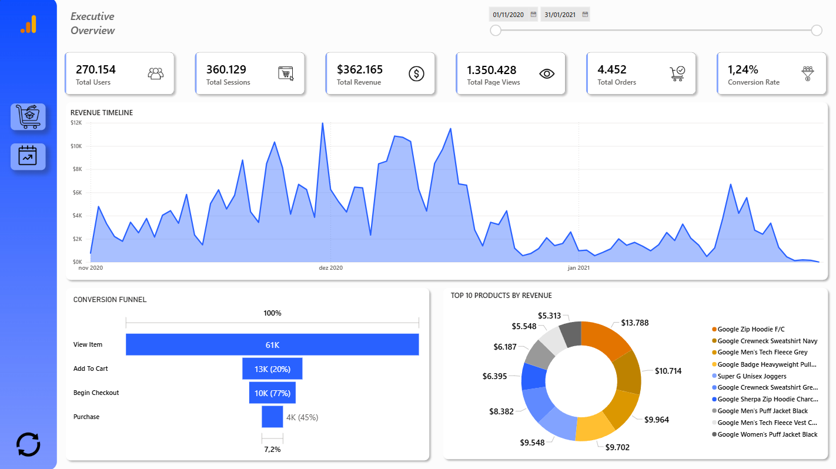Click the TOP 10 PRODUCTS BY REVENUE title
The image size is (836, 469).
(x=501, y=296)
